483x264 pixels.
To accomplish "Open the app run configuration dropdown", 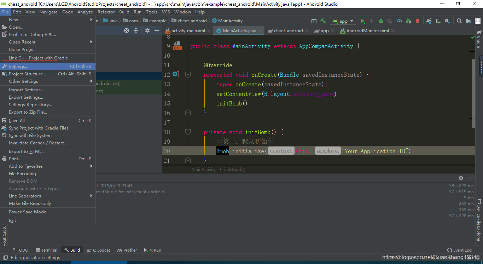I will (x=343, y=21).
